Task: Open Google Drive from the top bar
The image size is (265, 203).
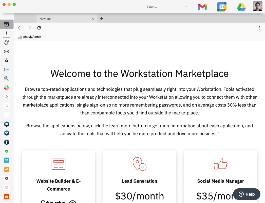Action: pyautogui.click(x=241, y=7)
